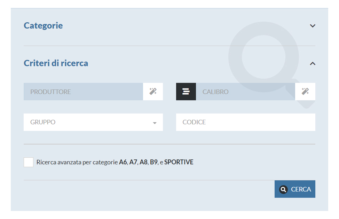
Task: Click the bold A6 category in label
Action: (123, 162)
